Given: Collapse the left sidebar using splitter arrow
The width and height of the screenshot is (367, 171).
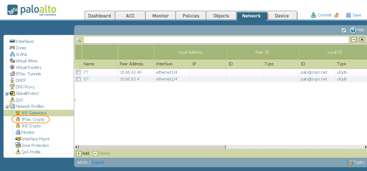Looking at the screenshot, I should pyautogui.click(x=75, y=100).
